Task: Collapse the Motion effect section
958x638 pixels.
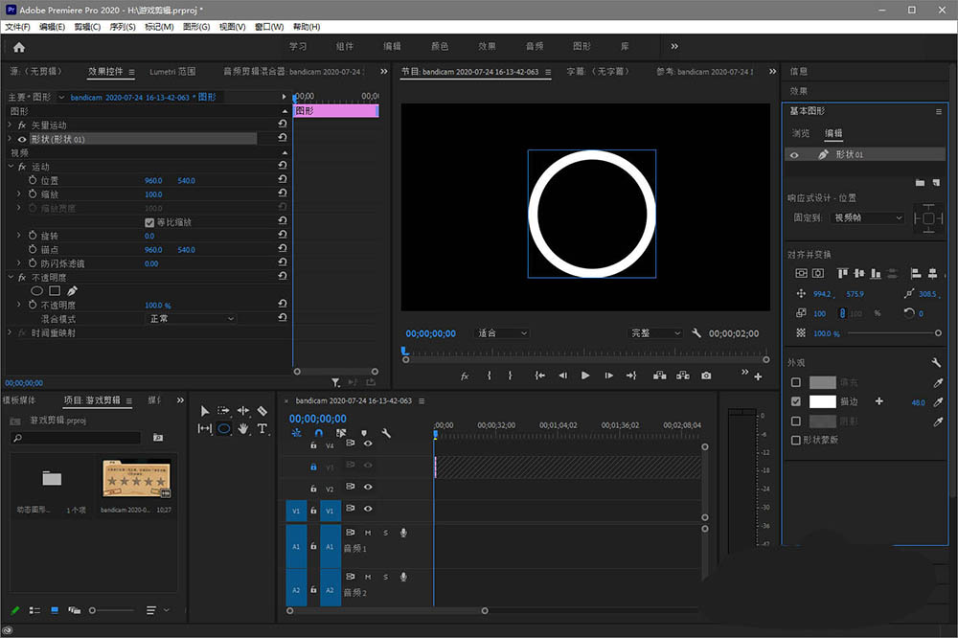Action: click(10, 167)
